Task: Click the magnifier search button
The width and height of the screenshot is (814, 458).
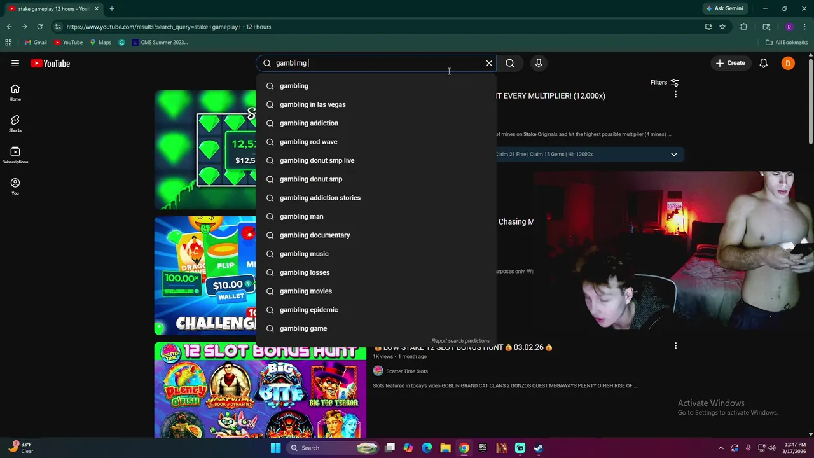Action: (x=510, y=63)
